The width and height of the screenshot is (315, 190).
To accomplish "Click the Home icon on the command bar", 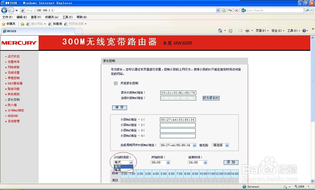I will click(x=220, y=31).
